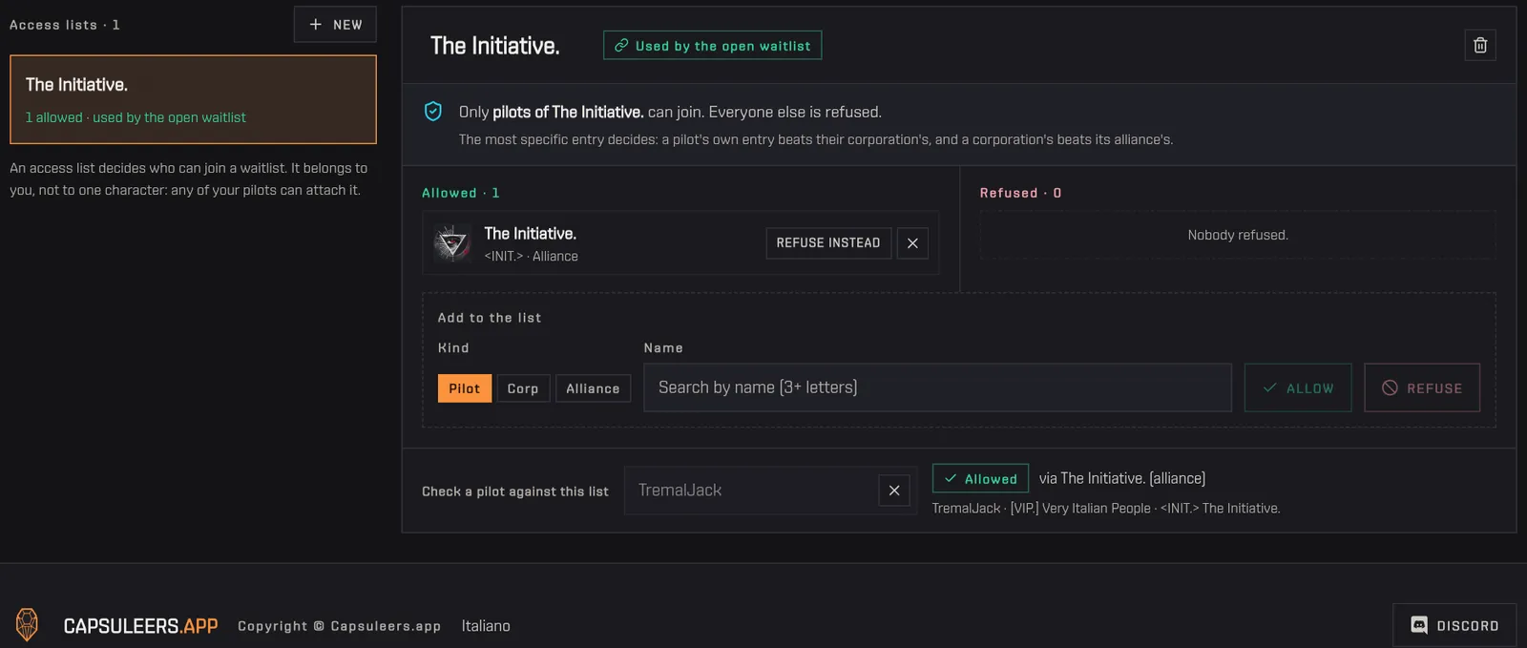This screenshot has width=1527, height=648.
Task: Clear the TremalJack pilot check field
Action: point(894,491)
